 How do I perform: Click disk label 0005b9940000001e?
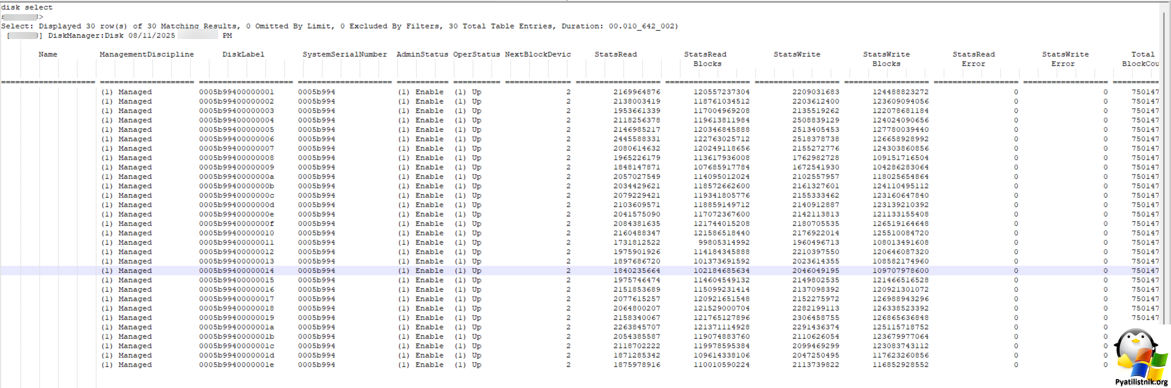236,365
